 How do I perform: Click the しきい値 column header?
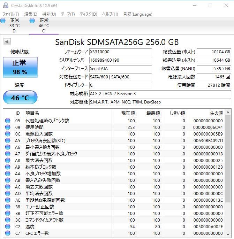pyautogui.click(x=174, y=113)
